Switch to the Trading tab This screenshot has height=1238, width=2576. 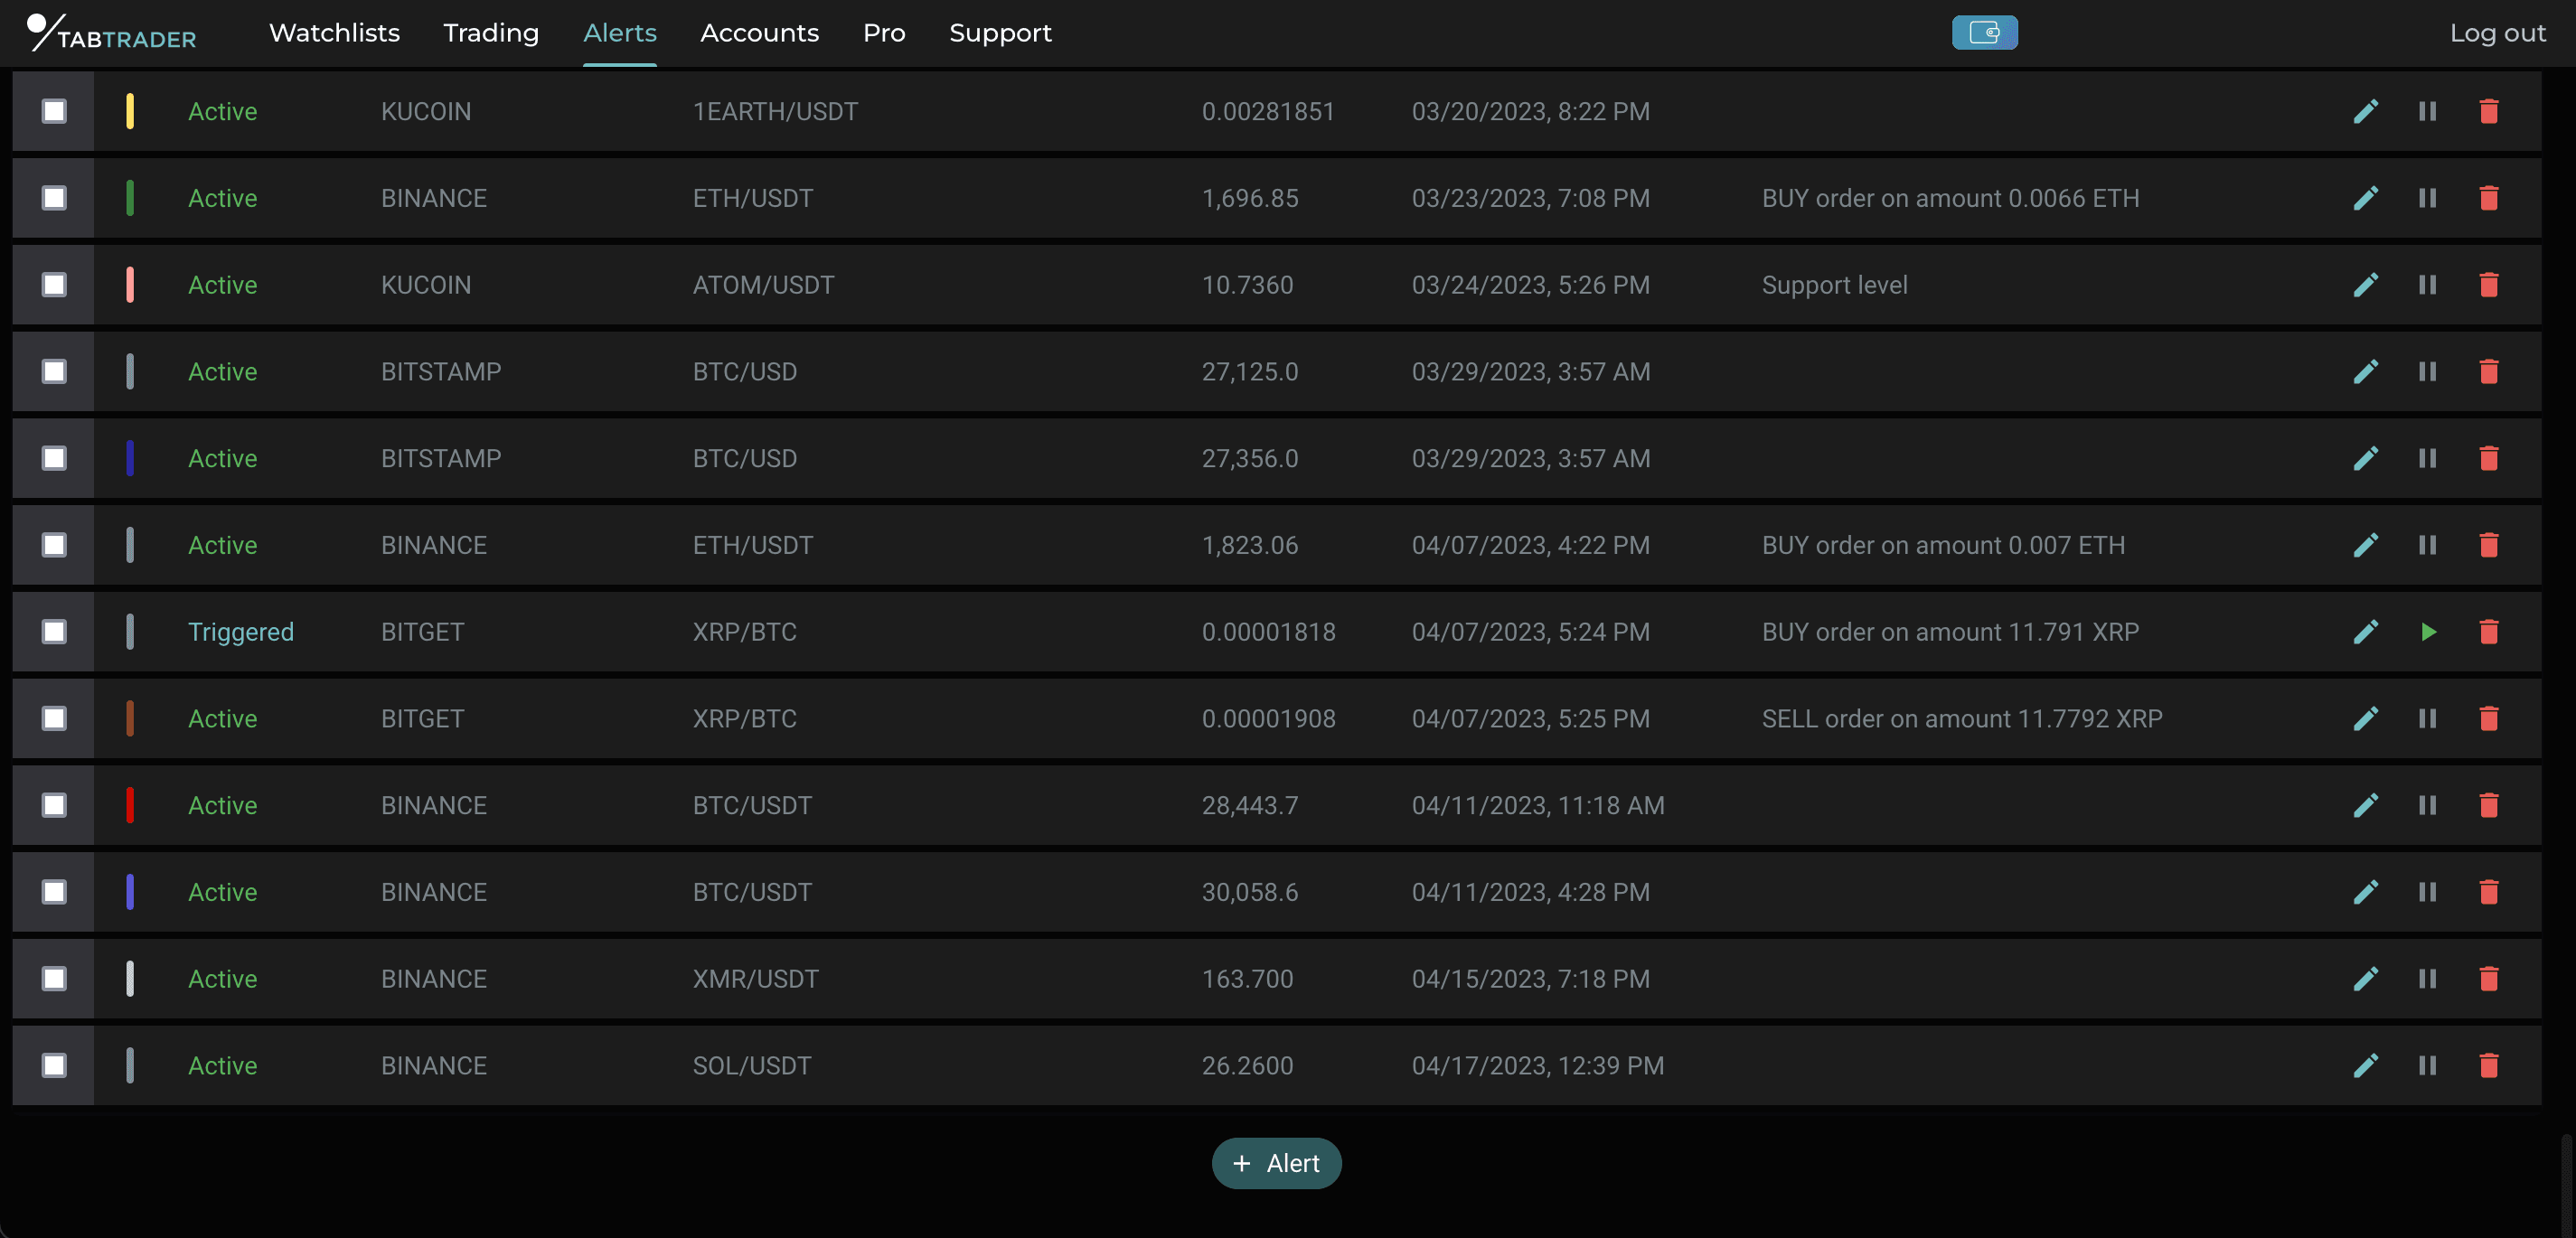pyautogui.click(x=491, y=33)
